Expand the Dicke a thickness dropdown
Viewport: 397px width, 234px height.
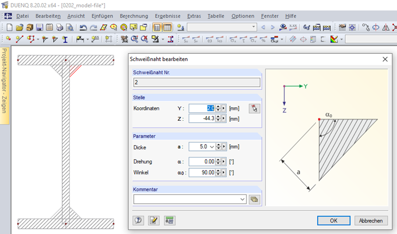click(212, 147)
